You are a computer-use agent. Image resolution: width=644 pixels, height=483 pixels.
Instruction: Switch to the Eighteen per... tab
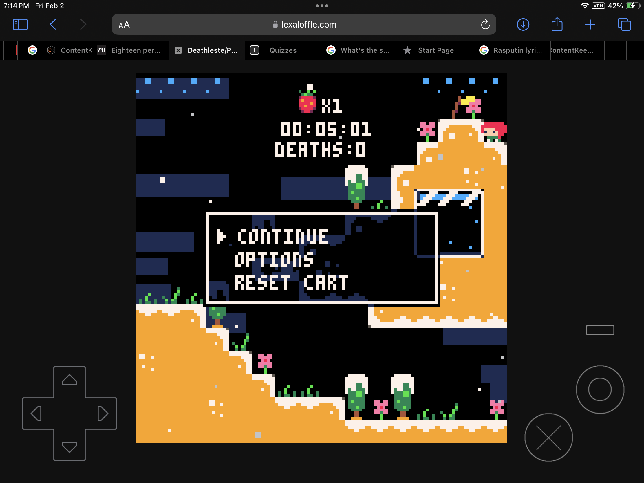click(130, 50)
